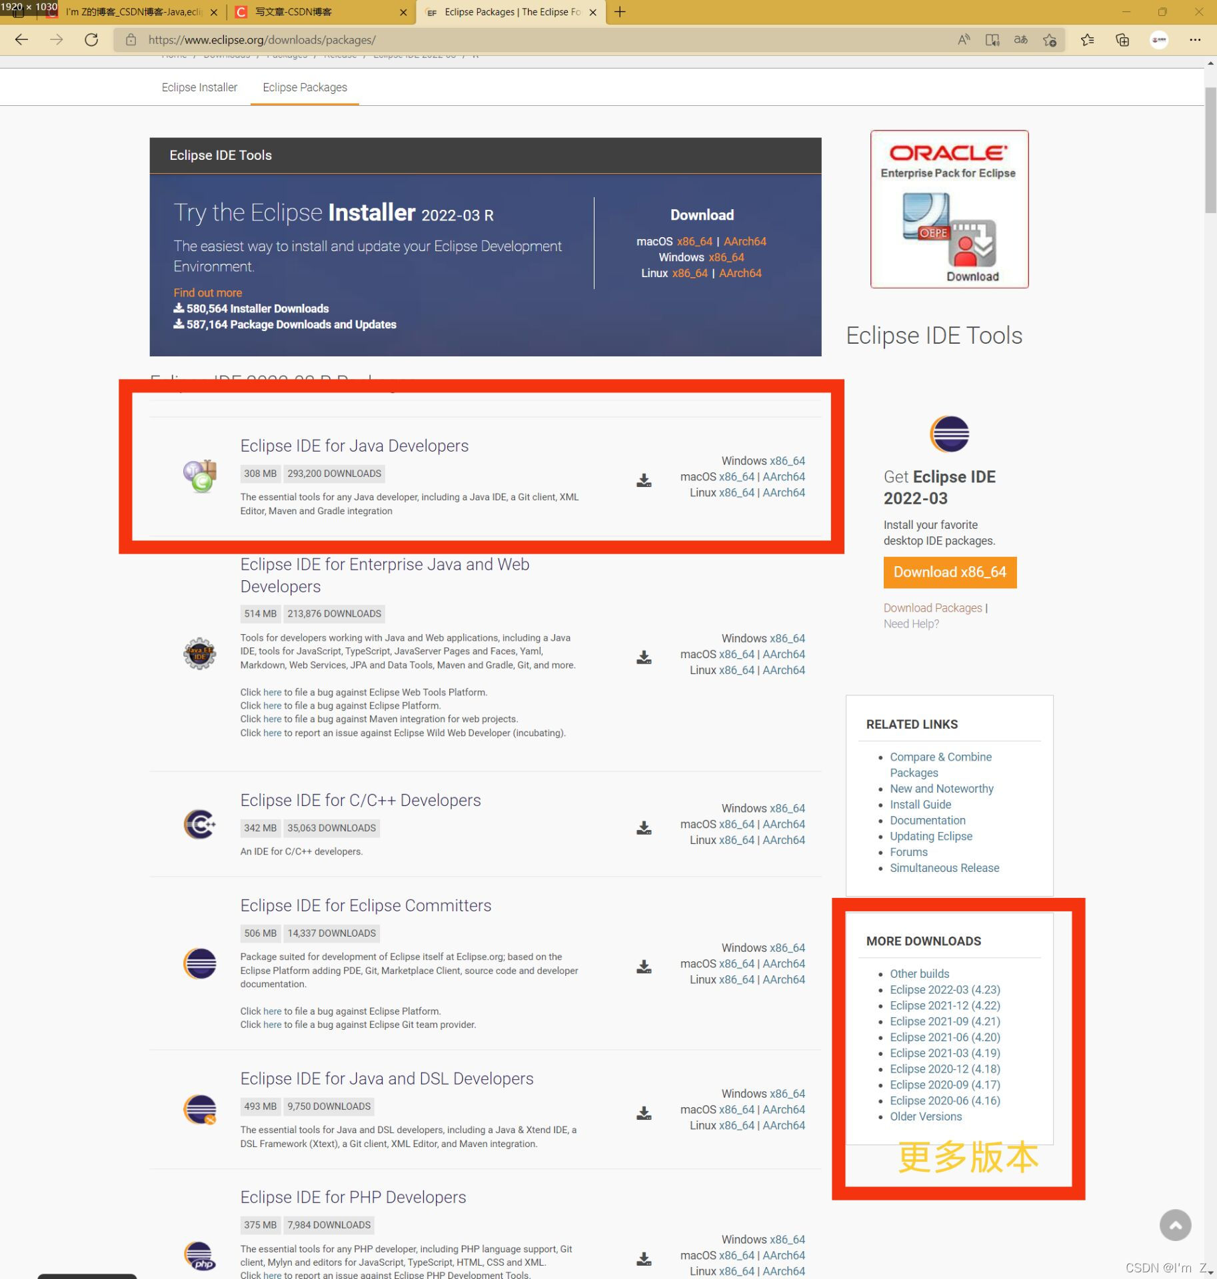
Task: Open a new browser tab with plus
Action: tap(620, 12)
